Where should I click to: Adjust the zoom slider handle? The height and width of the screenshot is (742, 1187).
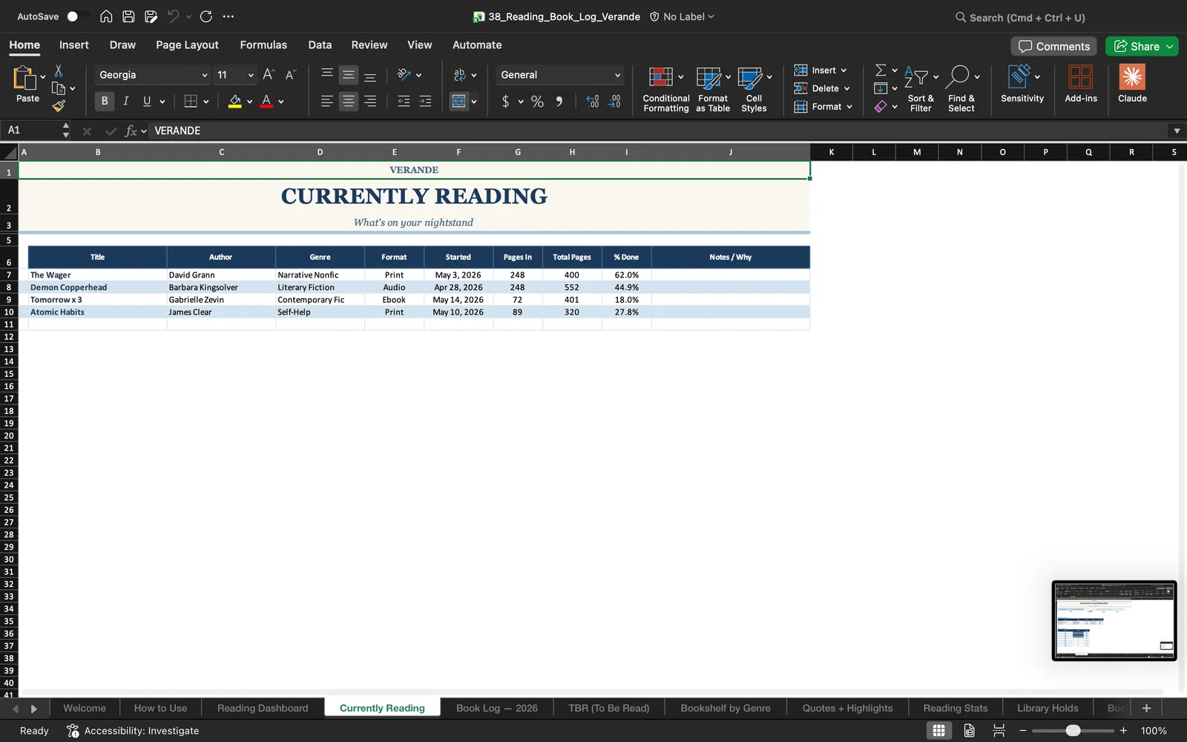point(1073,731)
